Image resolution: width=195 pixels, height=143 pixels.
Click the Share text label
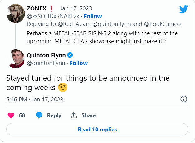[89, 115]
